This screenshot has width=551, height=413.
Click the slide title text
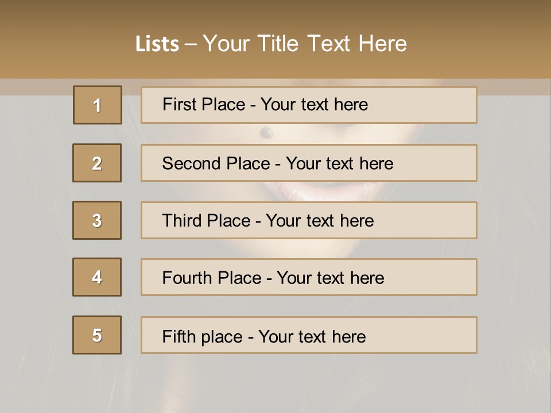(x=271, y=44)
